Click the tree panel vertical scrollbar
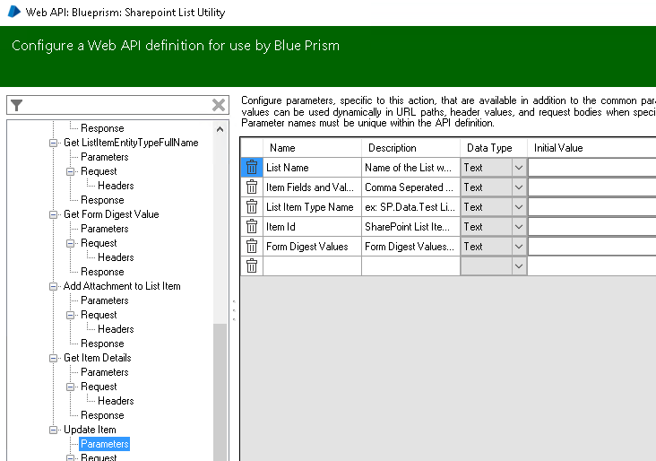This screenshot has width=656, height=461. coord(220,386)
